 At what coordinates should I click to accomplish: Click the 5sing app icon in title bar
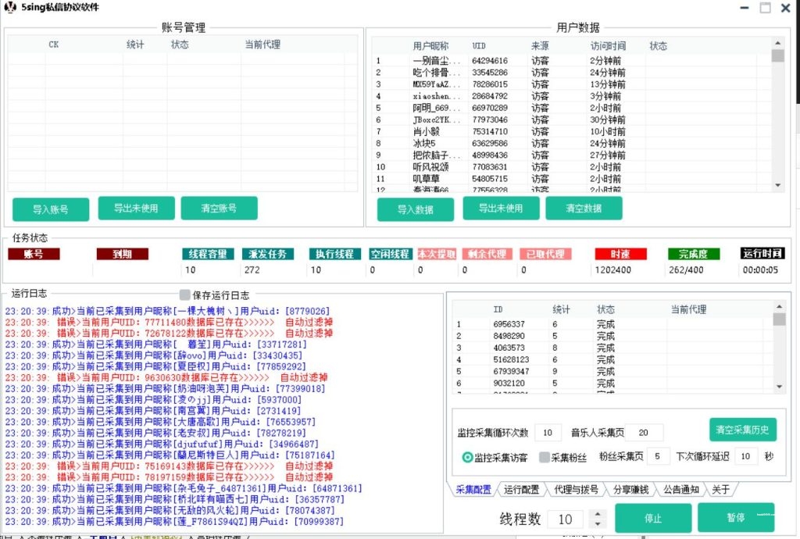tap(9, 8)
